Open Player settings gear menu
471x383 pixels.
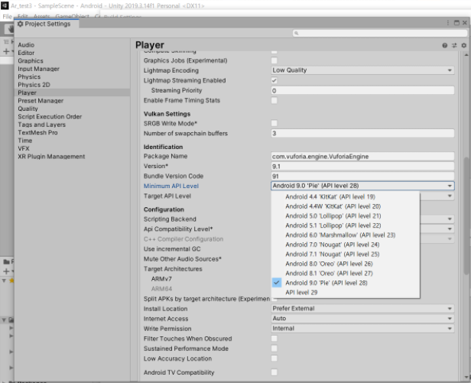pyautogui.click(x=464, y=45)
